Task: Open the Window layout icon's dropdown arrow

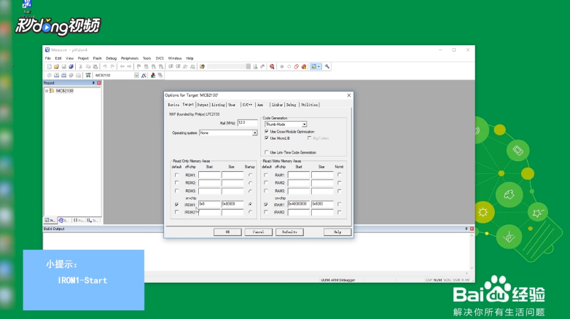Action: coord(319,66)
